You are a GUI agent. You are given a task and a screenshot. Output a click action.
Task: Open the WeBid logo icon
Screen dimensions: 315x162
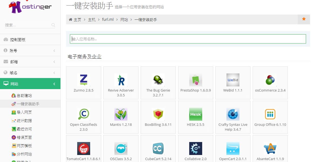233,80
